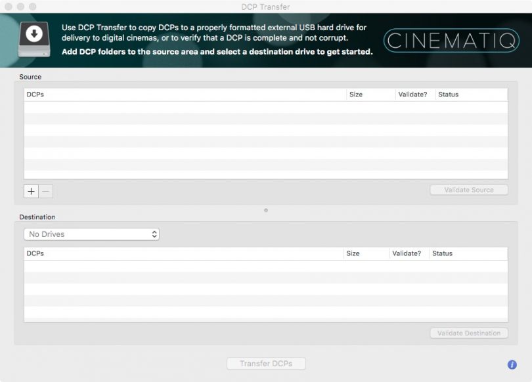Click the Size header in the Destination table

click(355, 253)
